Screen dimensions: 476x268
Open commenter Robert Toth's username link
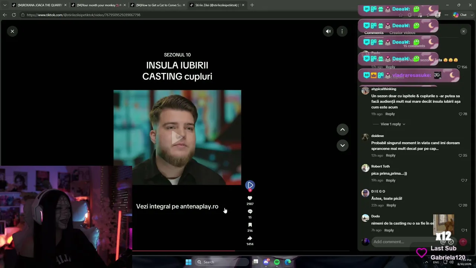click(380, 166)
